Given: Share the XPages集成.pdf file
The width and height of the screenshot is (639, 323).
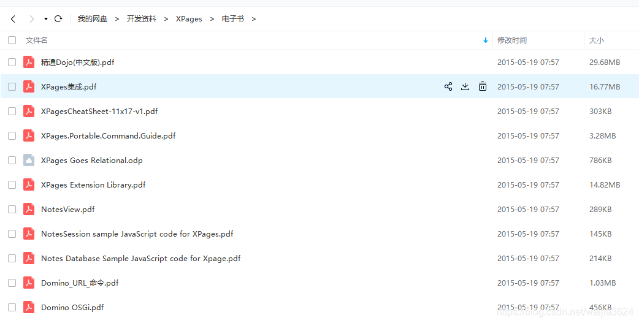Looking at the screenshot, I should point(448,86).
